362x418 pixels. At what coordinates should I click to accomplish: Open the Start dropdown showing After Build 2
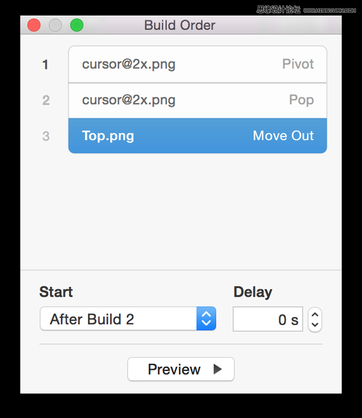click(128, 318)
